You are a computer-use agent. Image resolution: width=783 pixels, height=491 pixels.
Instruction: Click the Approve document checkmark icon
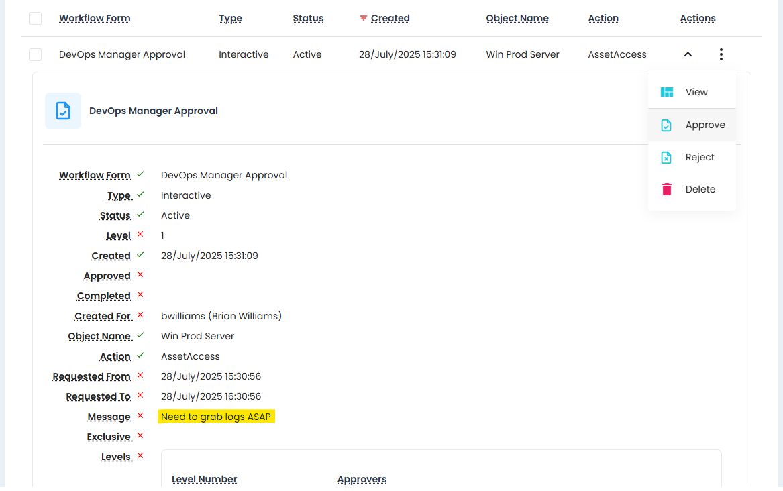[666, 125]
